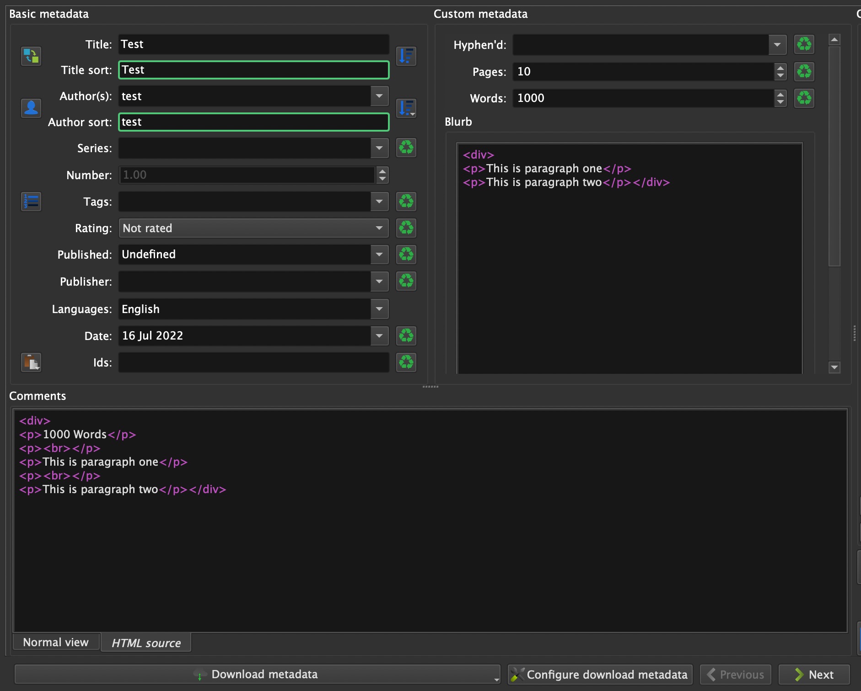Clear the Series field with green icon

[x=406, y=148]
